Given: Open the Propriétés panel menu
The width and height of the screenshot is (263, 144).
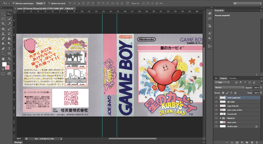Looking at the screenshot, I should click(260, 11).
